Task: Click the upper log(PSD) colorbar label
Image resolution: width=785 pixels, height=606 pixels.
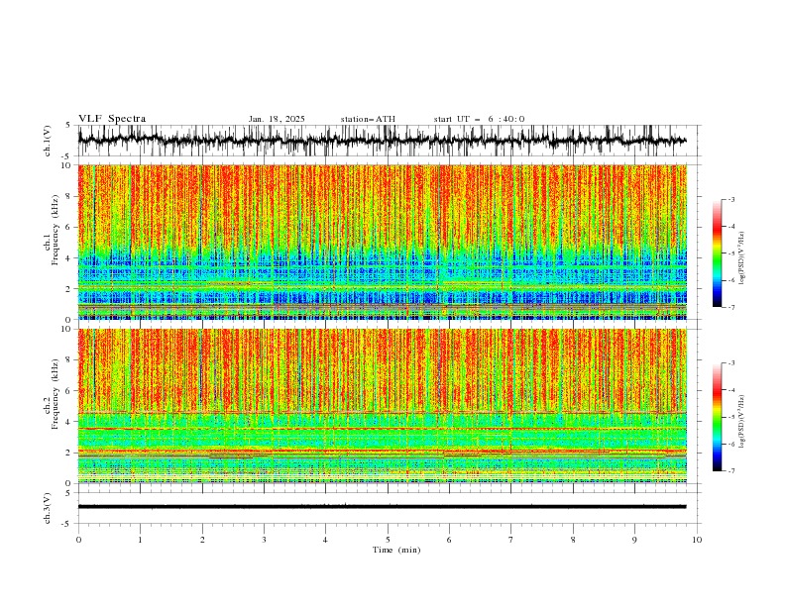Action: click(x=741, y=258)
